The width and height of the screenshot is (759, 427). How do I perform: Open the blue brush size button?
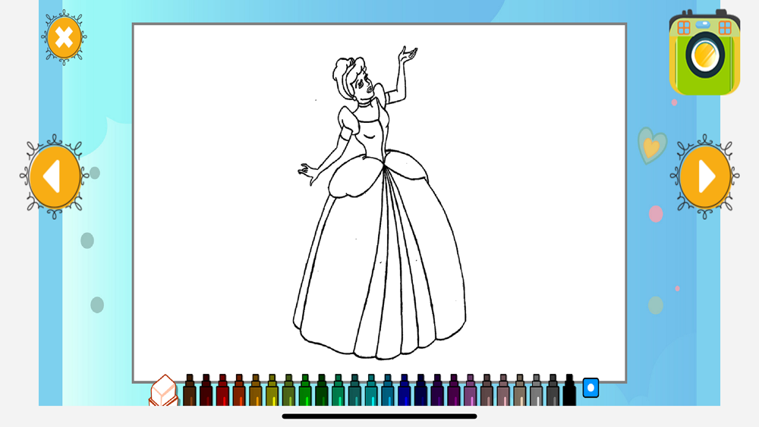[591, 388]
